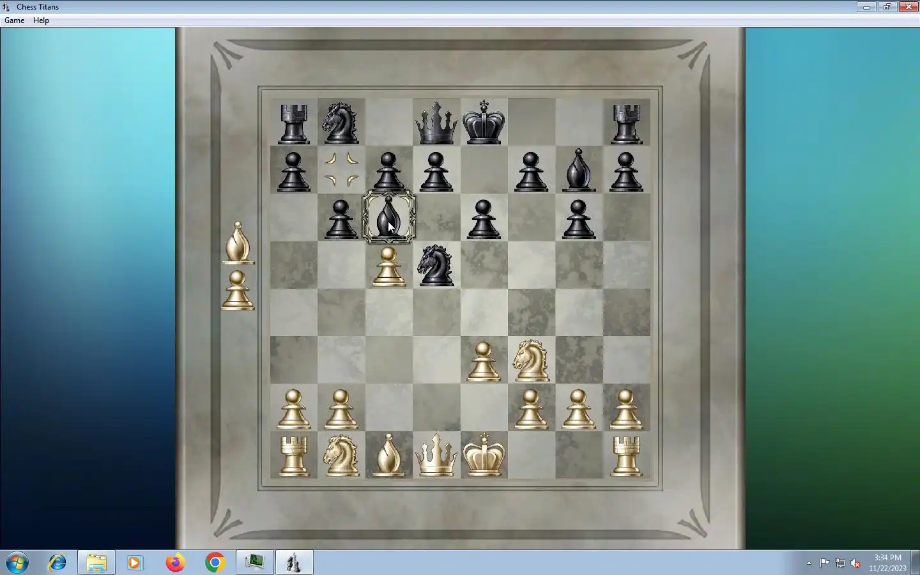The height and width of the screenshot is (575, 920).
Task: Select the black pawn on f7
Action: click(532, 171)
